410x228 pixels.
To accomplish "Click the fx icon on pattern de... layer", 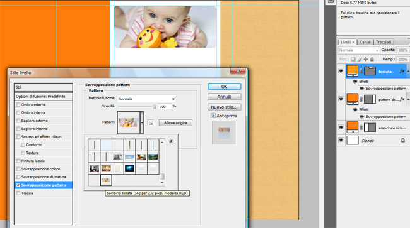I will [x=402, y=99].
